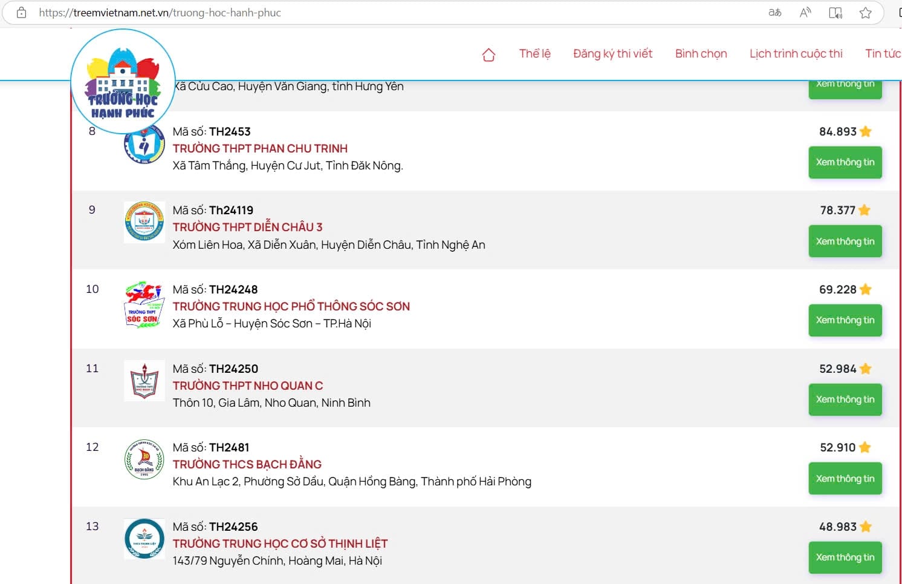This screenshot has width=902, height=584.
Task: Click the Sóc Sơn school logo
Action: [144, 304]
